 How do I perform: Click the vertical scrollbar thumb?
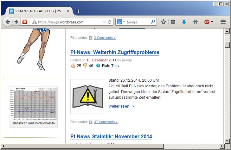227,45
